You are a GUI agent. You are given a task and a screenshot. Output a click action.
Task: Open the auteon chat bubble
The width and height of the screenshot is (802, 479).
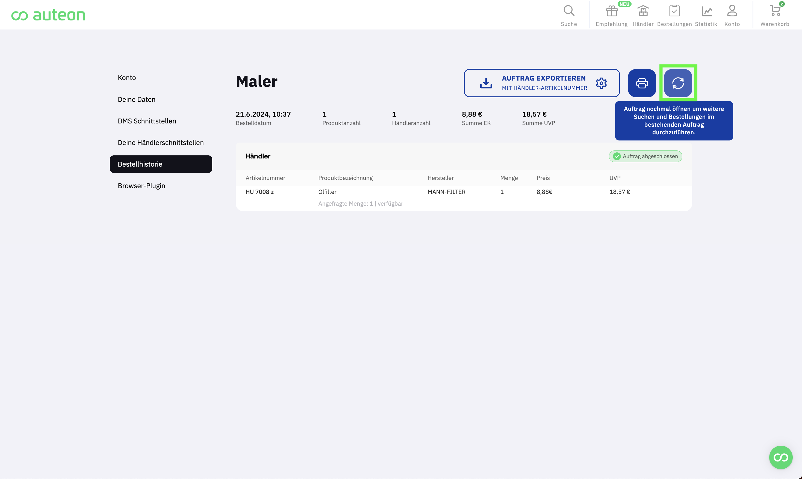click(781, 457)
